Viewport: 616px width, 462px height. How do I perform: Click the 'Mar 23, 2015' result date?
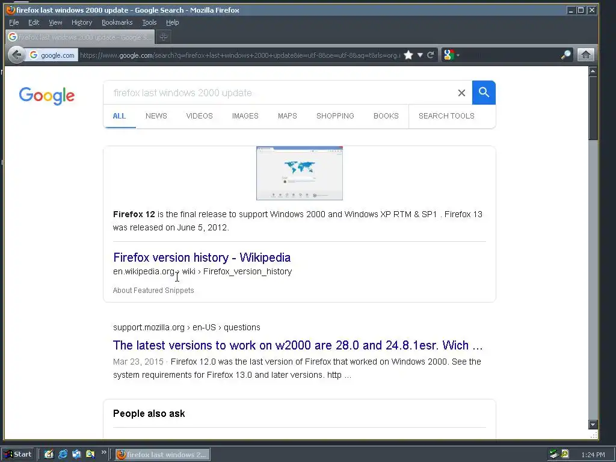138,362
